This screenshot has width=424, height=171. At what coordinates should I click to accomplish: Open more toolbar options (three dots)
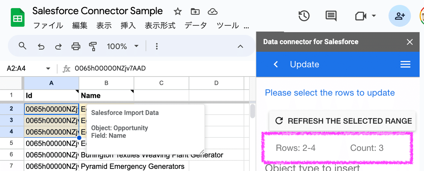(157, 46)
